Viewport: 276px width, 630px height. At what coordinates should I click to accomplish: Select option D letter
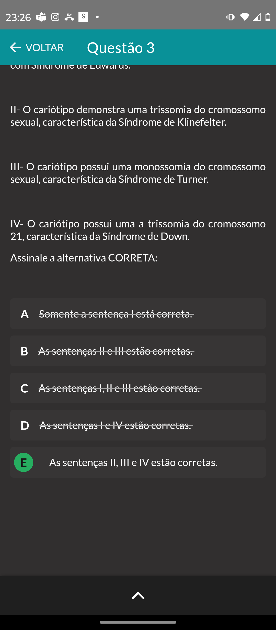click(25, 425)
